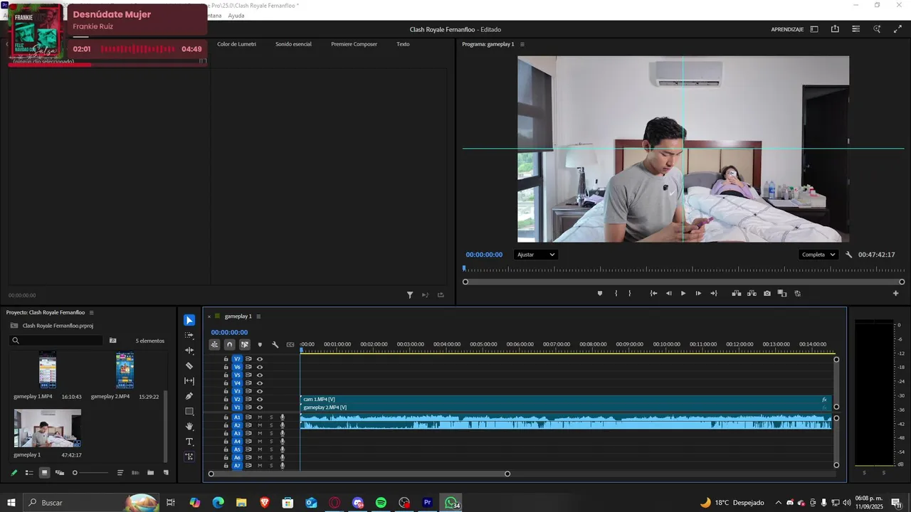This screenshot has width=911, height=512.
Task: Switch Project panel to icon view
Action: 44,473
